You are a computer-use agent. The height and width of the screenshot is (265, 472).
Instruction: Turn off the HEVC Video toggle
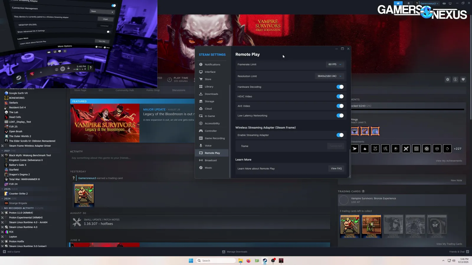tap(340, 96)
